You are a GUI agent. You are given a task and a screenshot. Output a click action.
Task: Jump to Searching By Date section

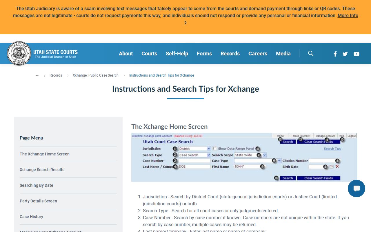(x=37, y=185)
